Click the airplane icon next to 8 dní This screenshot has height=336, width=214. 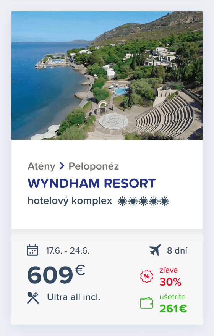(x=155, y=250)
